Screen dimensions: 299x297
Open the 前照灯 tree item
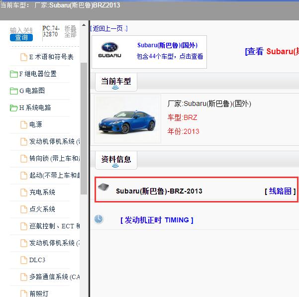point(39,294)
